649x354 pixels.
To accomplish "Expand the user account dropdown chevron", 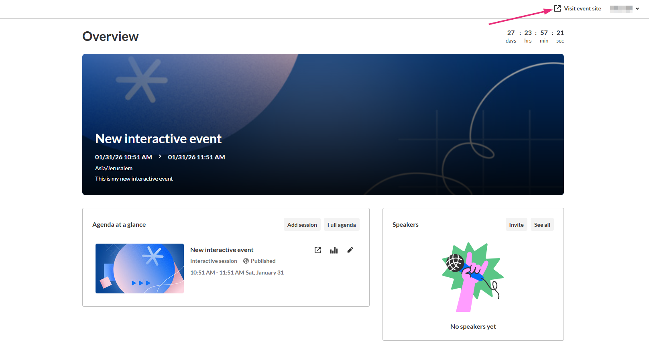I will point(637,8).
